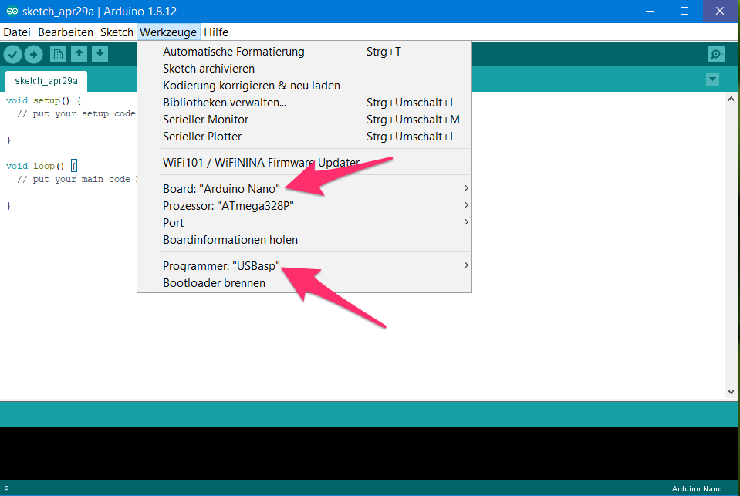This screenshot has width=740, height=496.
Task: Click the void setup() code line
Action: [43, 100]
